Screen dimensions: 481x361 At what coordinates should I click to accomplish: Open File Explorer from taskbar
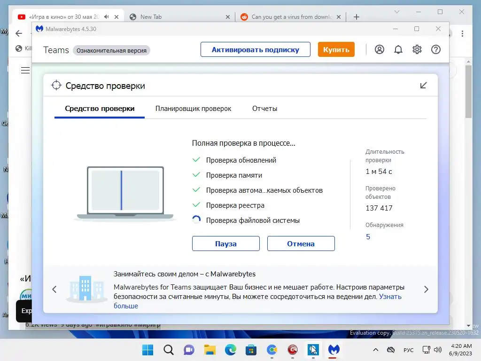click(210, 350)
